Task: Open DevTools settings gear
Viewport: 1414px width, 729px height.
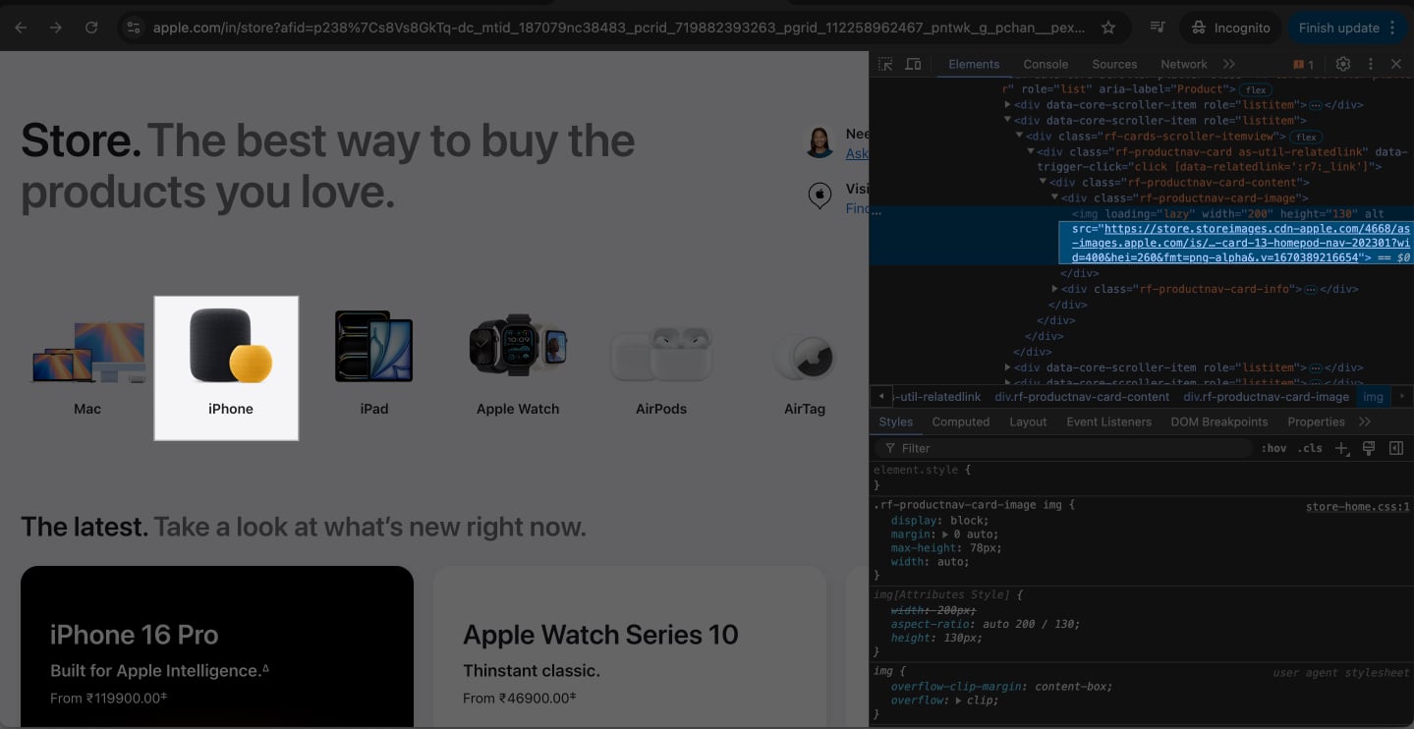Action: click(1343, 64)
